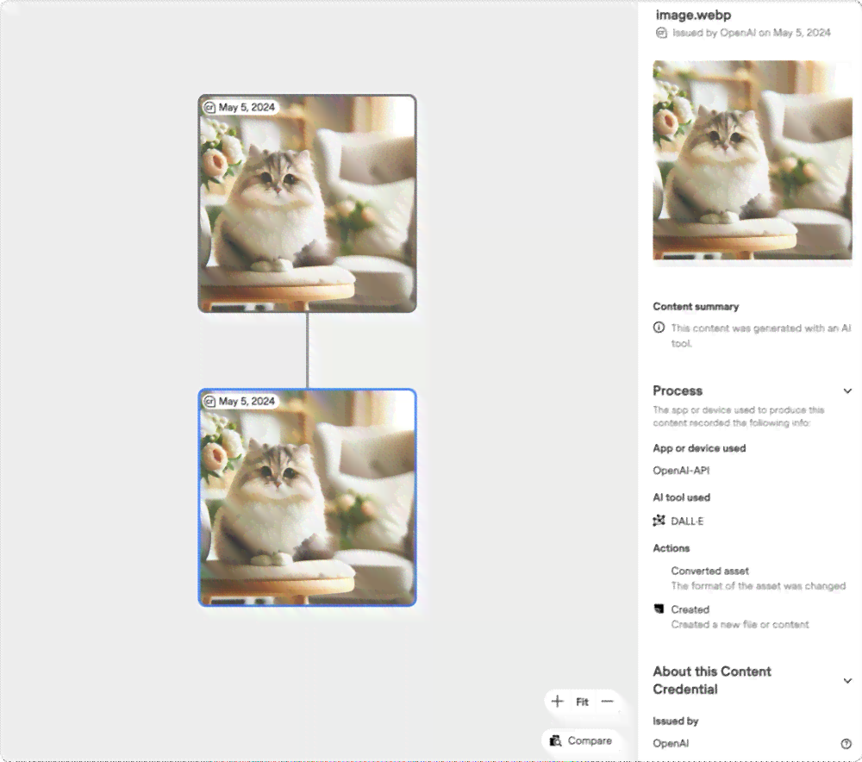Click the 'OpenAI' issuer name at bottom
Screen dimensions: 862x762
(671, 743)
